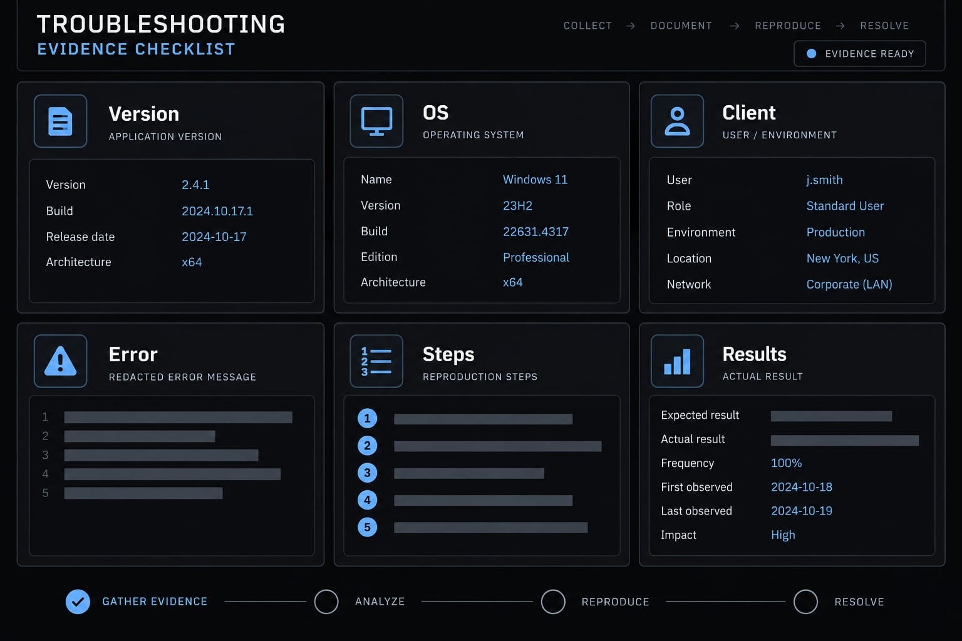Viewport: 962px width, 641px height.
Task: Click impact value High
Action: pos(783,535)
